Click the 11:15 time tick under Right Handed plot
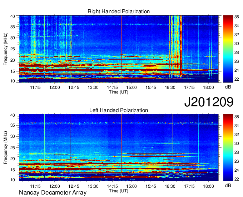The width and height of the screenshot is (243, 197). pyautogui.click(x=35, y=87)
